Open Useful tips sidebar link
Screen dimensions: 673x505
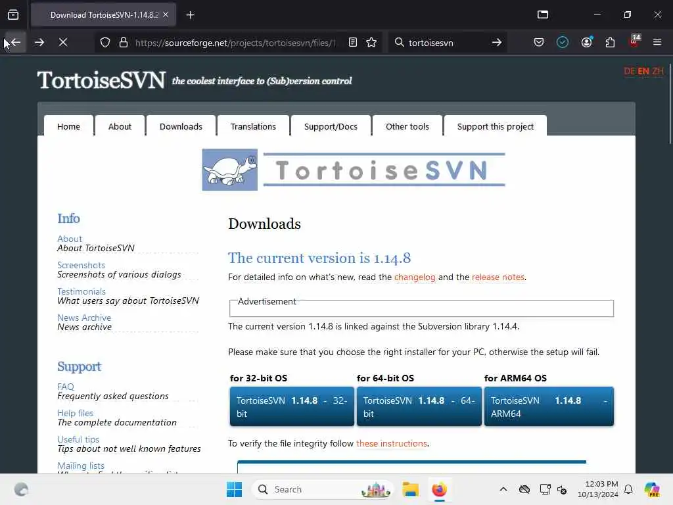click(78, 439)
